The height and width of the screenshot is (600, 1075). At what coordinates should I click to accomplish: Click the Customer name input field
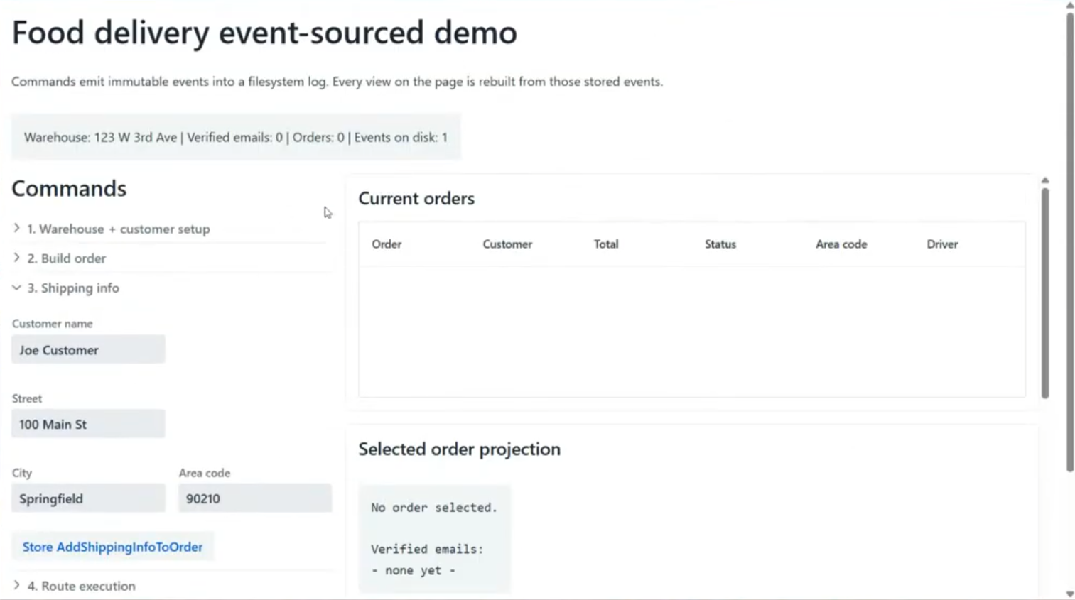88,349
